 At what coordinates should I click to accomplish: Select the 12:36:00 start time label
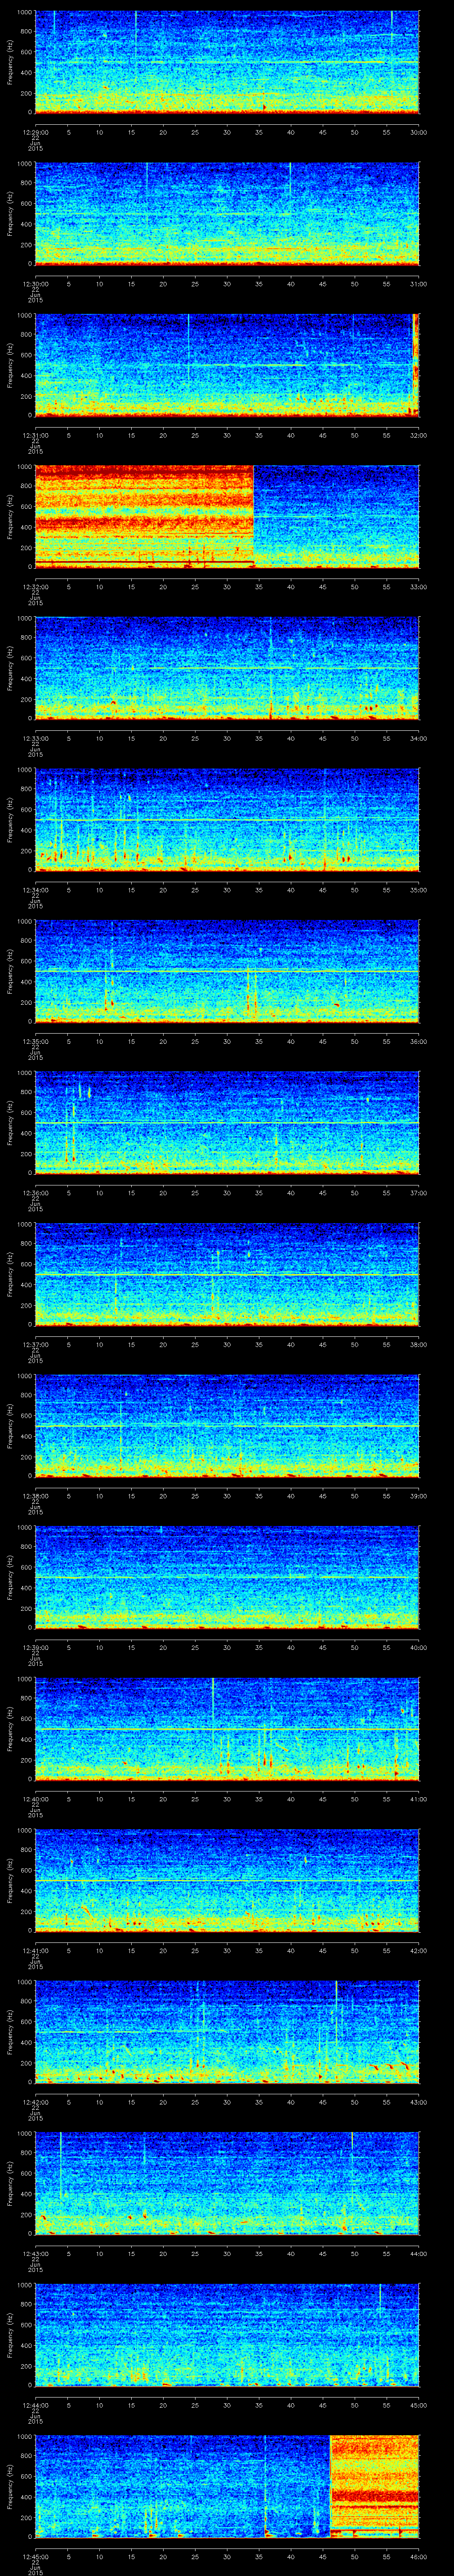[x=35, y=1194]
